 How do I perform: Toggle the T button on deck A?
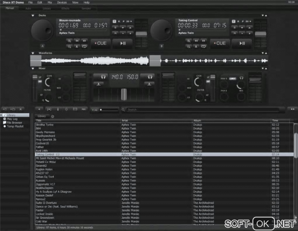[115, 22]
